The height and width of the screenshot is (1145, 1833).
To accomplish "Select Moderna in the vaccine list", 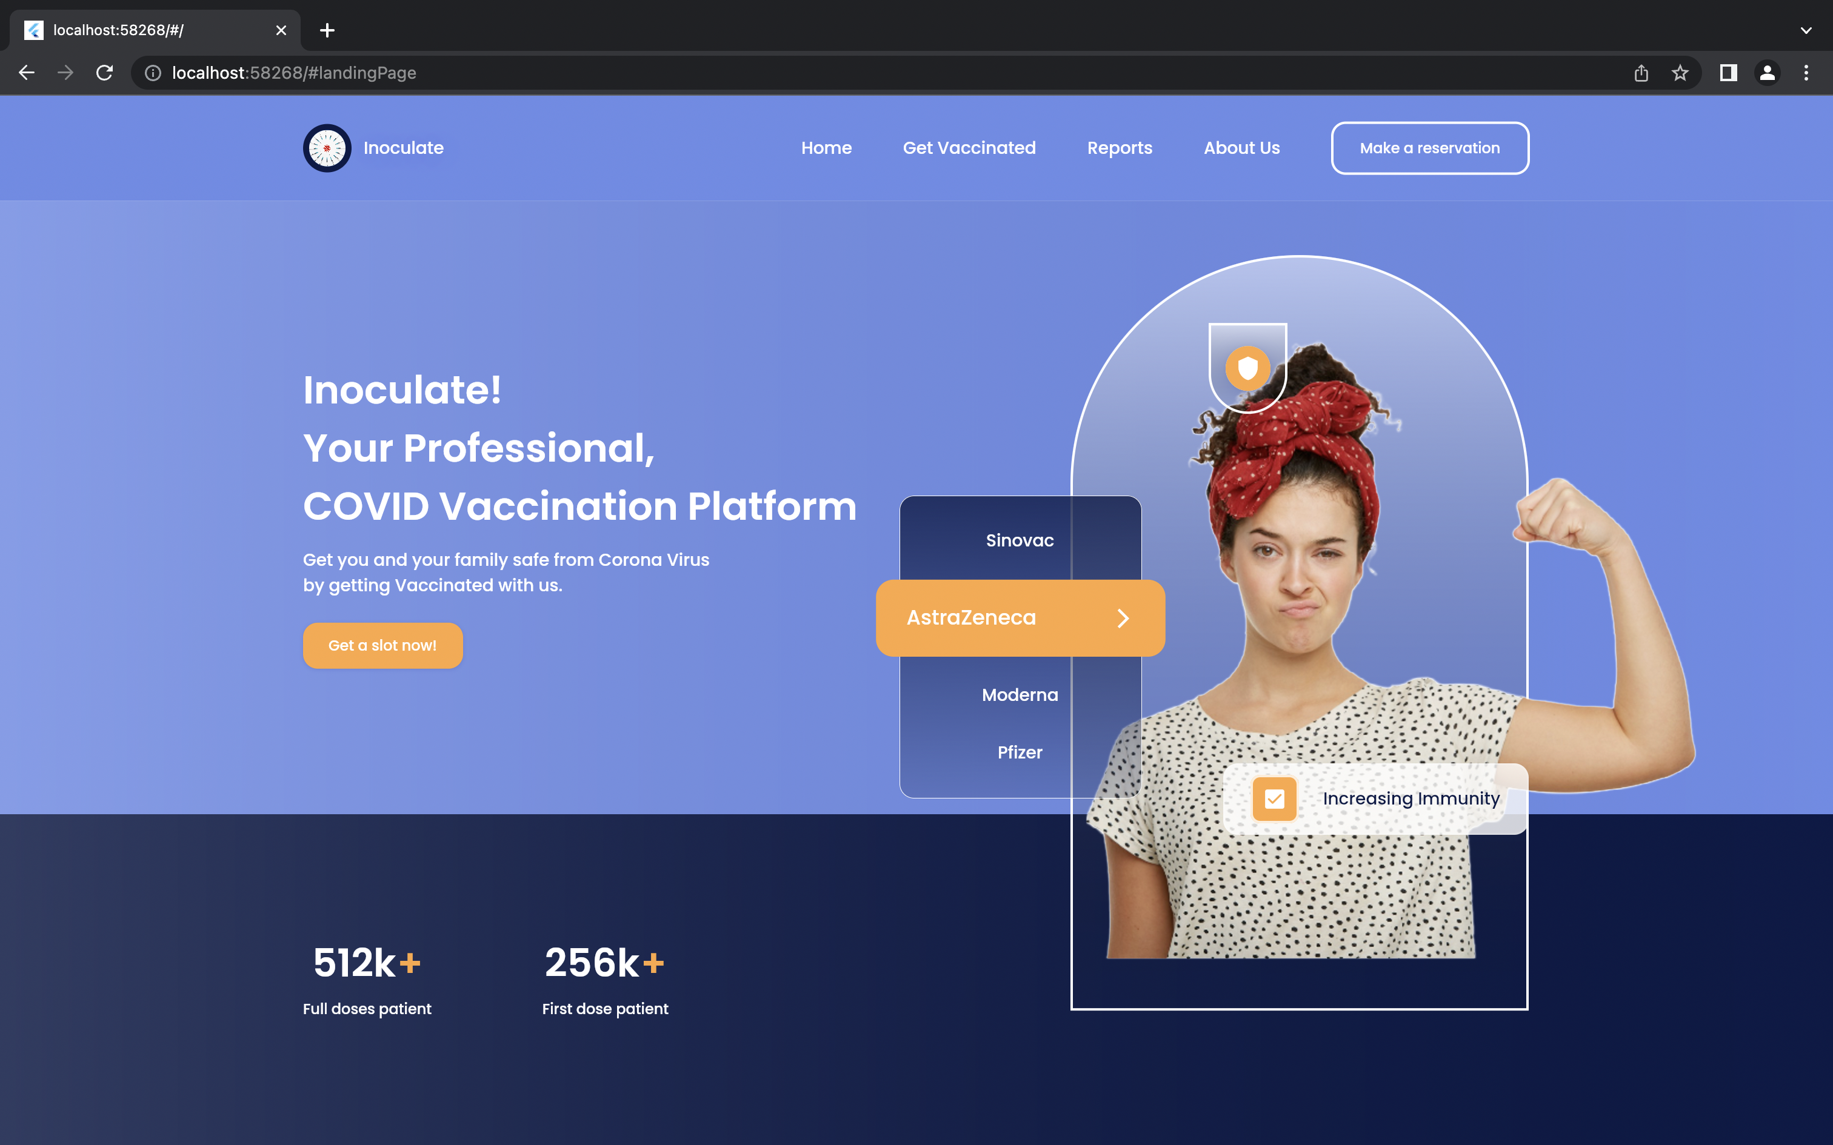I will tap(1020, 694).
